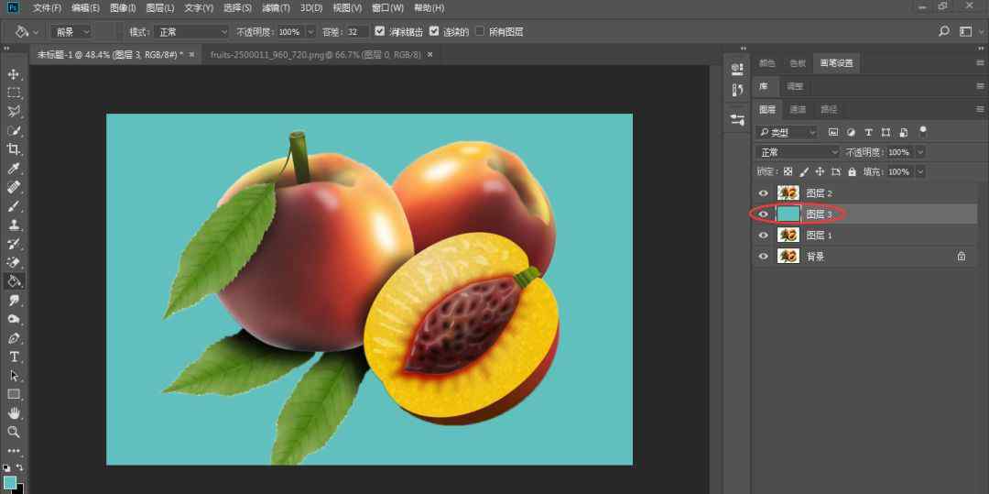Click the text layer filter icon
989x494 pixels.
[x=868, y=132]
